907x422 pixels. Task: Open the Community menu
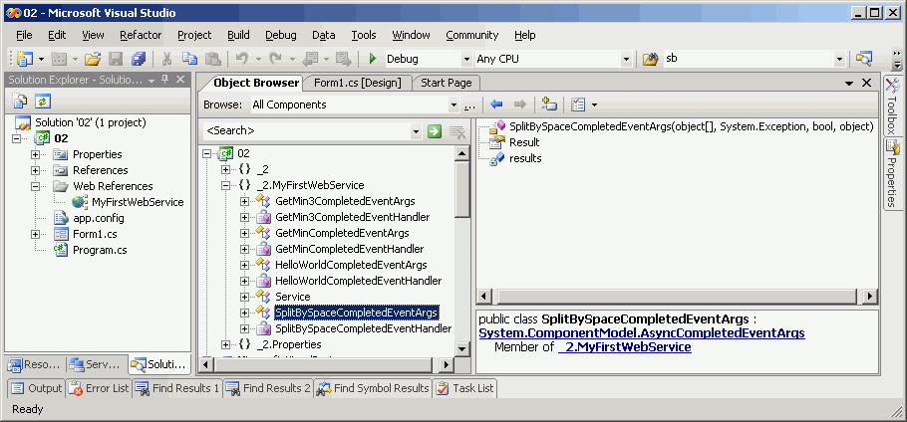(472, 35)
